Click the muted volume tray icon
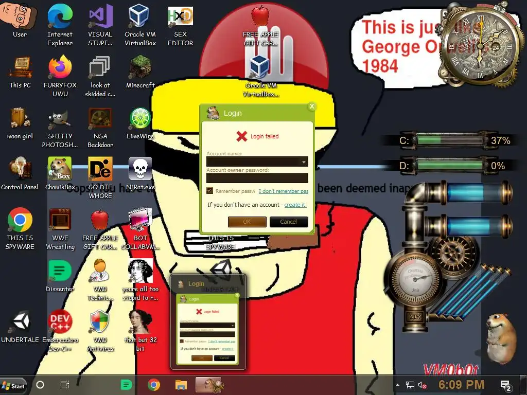 (x=423, y=385)
